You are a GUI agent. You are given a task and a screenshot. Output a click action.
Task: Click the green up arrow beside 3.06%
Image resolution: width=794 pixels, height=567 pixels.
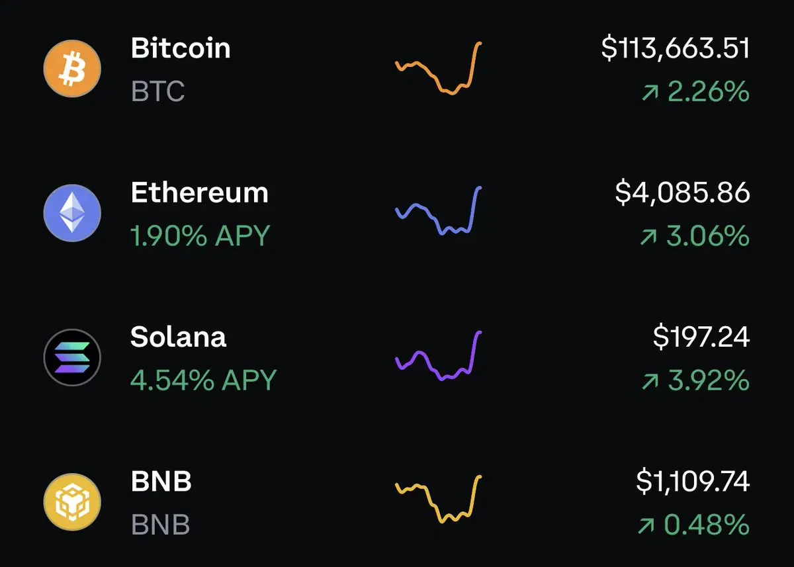649,238
